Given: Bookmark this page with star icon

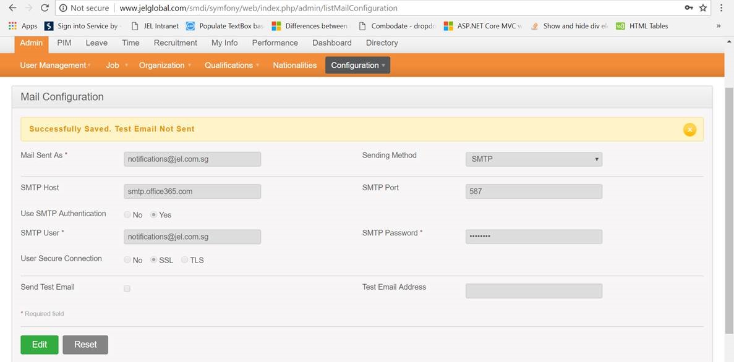Looking at the screenshot, I should (703, 8).
